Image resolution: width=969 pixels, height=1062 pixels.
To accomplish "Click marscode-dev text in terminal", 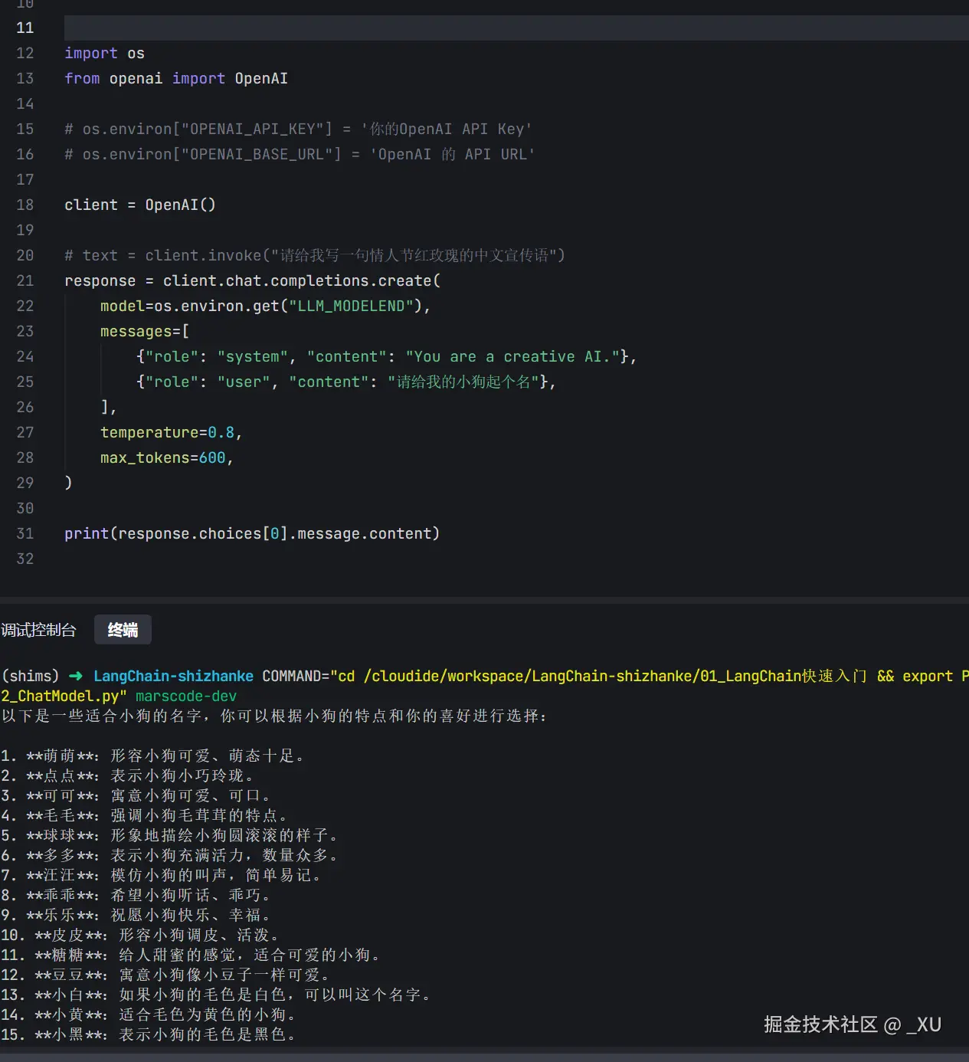I will click(x=186, y=696).
